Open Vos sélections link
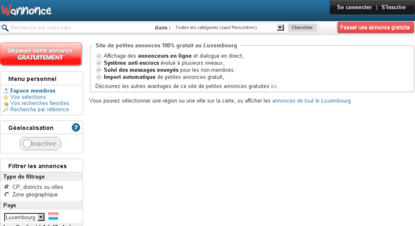Viewport: 415px width, 226px height. [28, 97]
